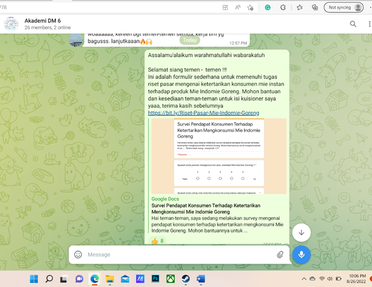The image size is (372, 287).
Task: Open Microsoft Word from the taskbar
Action: [x=201, y=279]
